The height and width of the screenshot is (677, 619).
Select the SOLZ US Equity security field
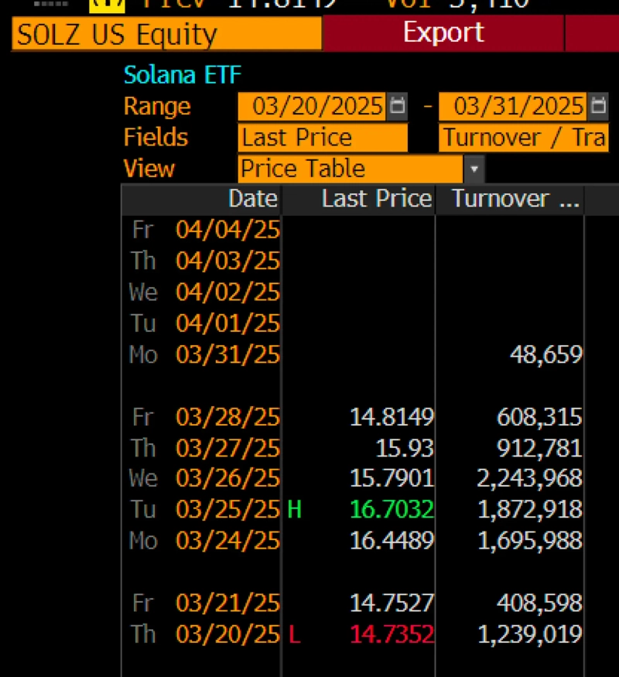[x=166, y=35]
